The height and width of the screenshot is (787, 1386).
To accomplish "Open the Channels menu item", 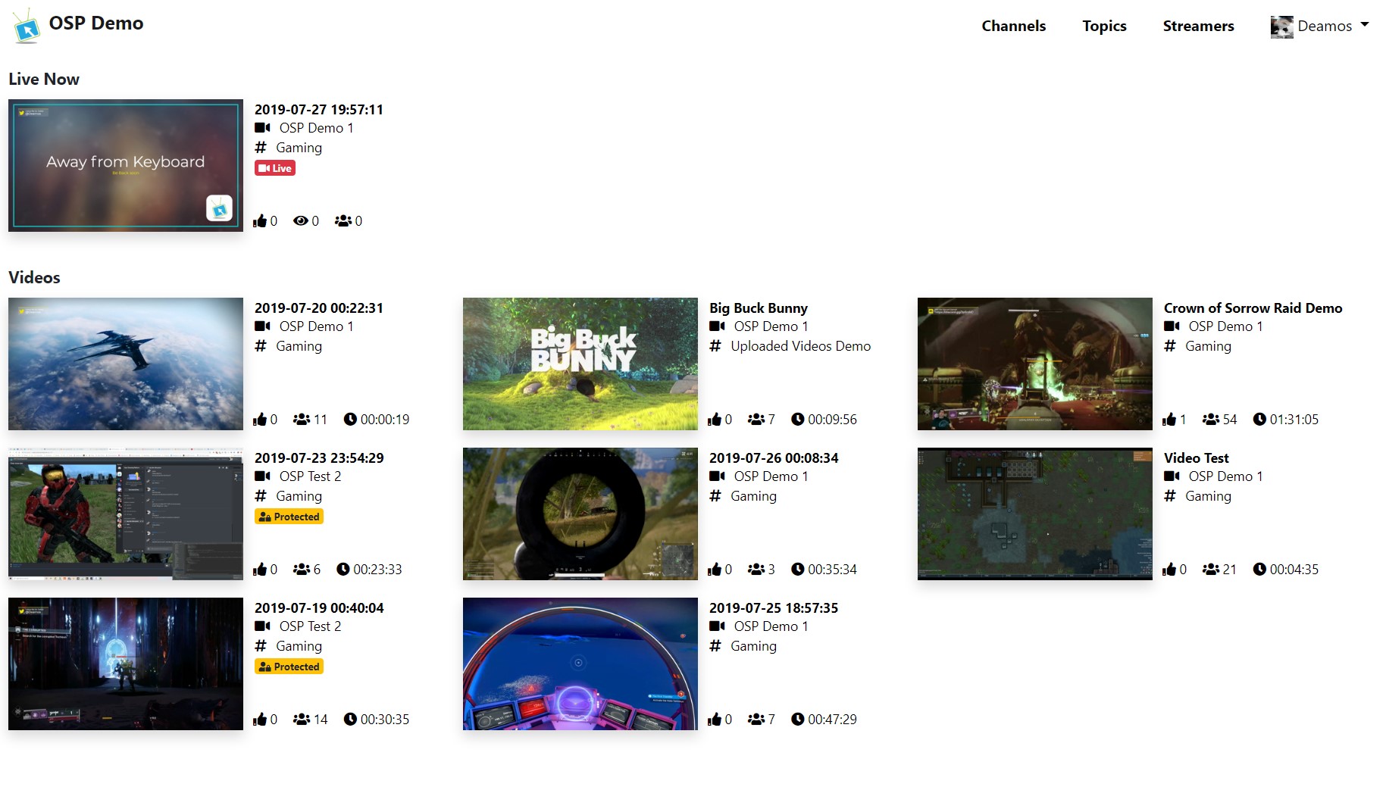I will [x=1013, y=26].
